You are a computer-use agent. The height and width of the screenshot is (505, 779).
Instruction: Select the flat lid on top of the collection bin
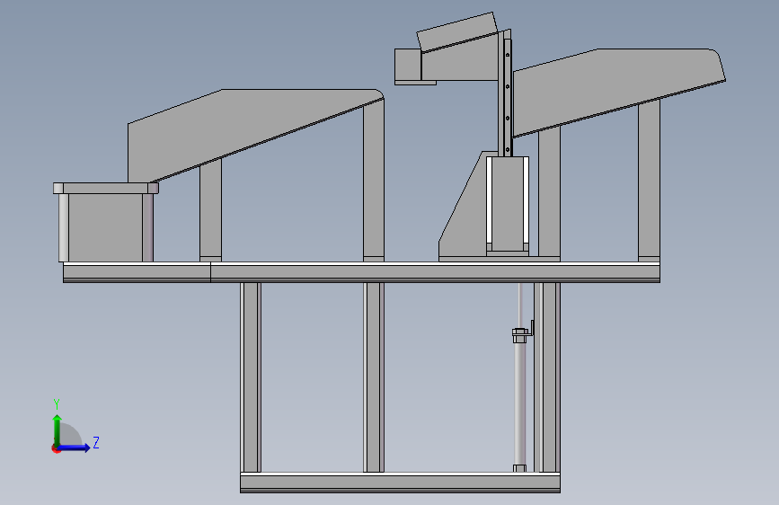[x=106, y=188]
